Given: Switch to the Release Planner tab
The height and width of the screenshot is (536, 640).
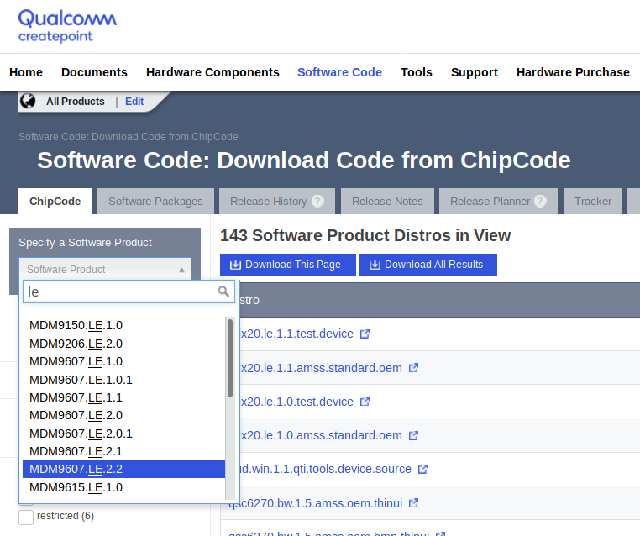Looking at the screenshot, I should tap(498, 202).
